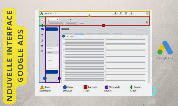Open the Campaigns megaphone icon in sidebar

click(42, 29)
